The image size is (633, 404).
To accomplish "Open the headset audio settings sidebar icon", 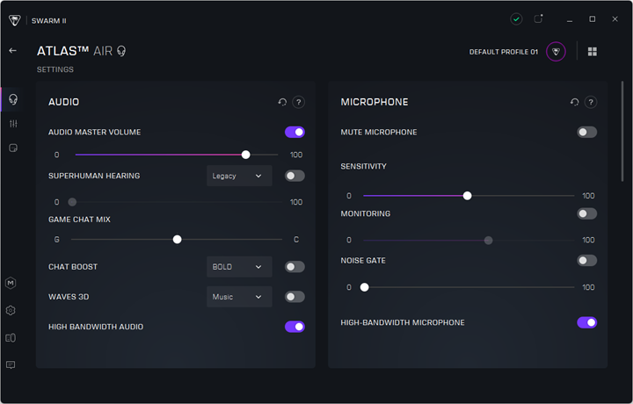I will [12, 99].
